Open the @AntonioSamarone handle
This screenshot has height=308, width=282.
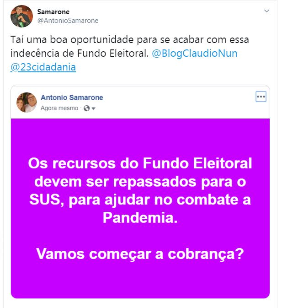click(68, 21)
